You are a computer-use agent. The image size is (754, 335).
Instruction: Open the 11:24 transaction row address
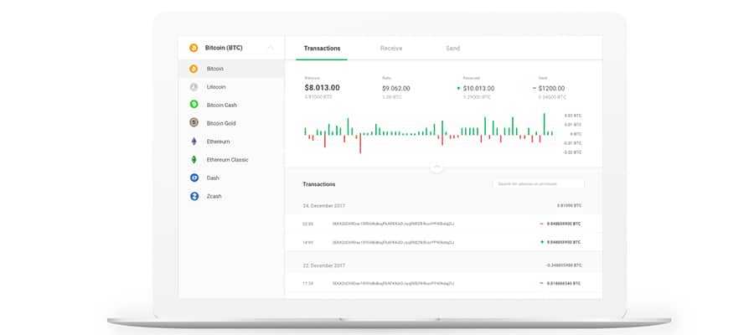pyautogui.click(x=394, y=284)
